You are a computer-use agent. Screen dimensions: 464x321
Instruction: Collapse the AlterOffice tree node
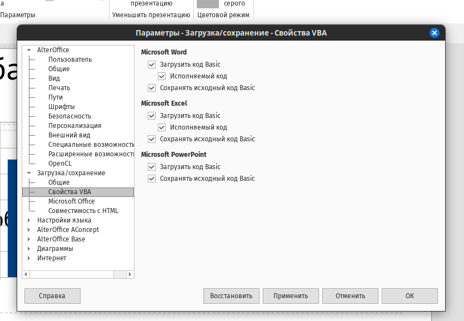[x=29, y=50]
